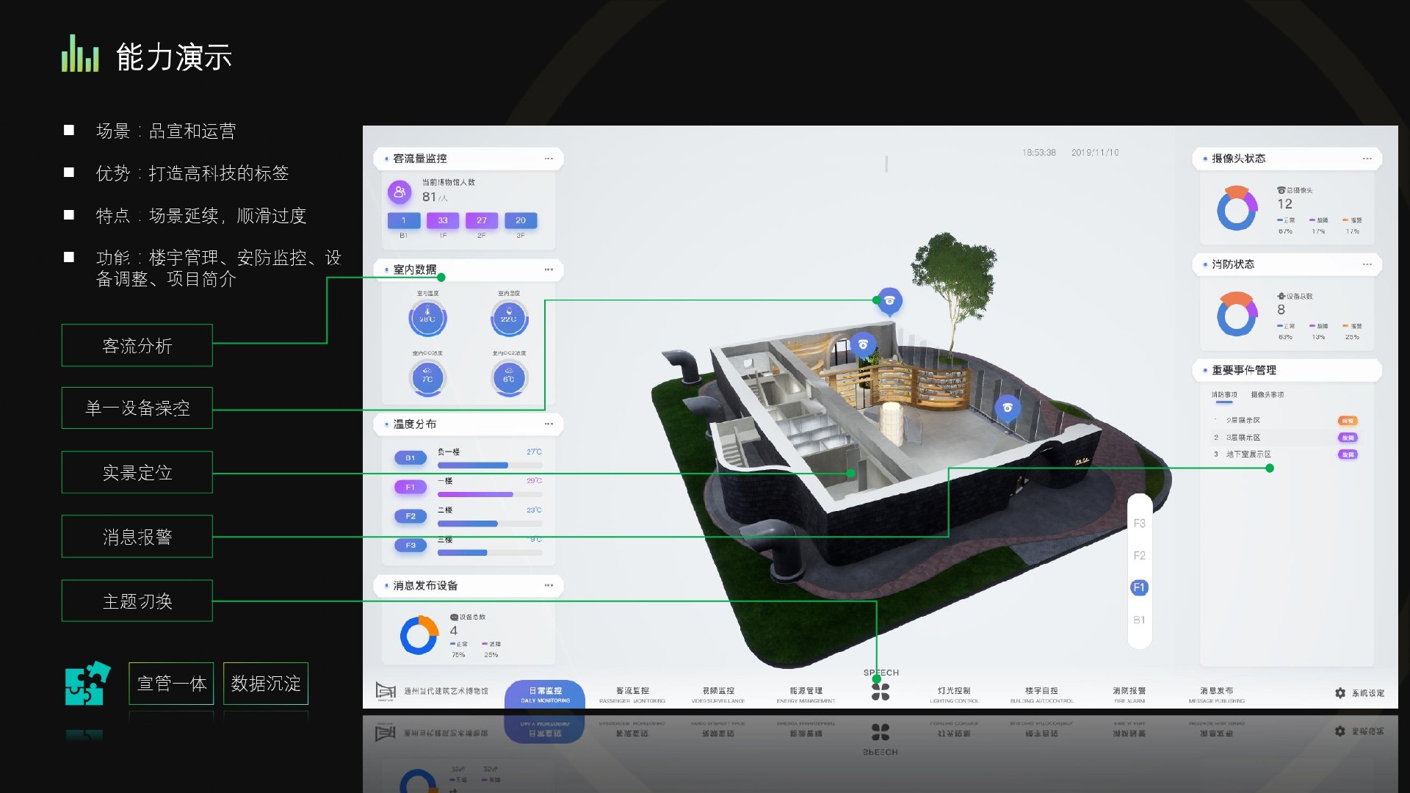Image resolution: width=1410 pixels, height=793 pixels.
Task: Open the system settings gear icon
Action: pos(1340,693)
